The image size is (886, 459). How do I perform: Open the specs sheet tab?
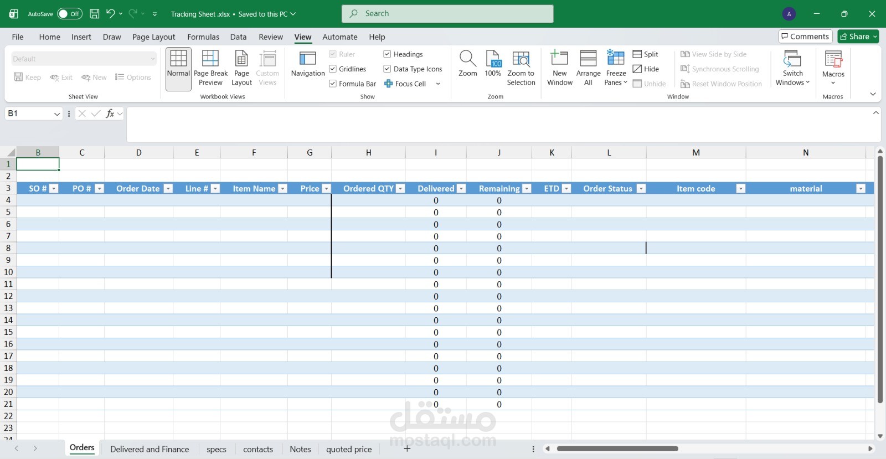(217, 449)
